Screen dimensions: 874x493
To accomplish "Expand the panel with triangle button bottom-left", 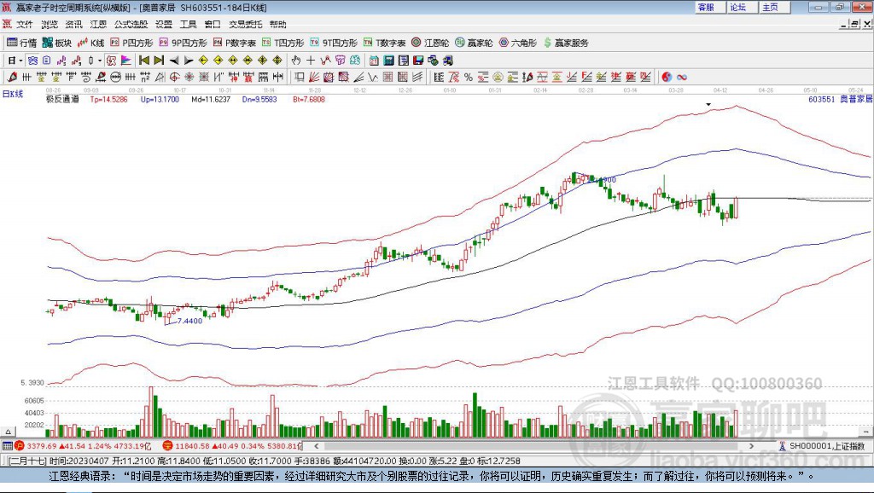I will [x=8, y=432].
